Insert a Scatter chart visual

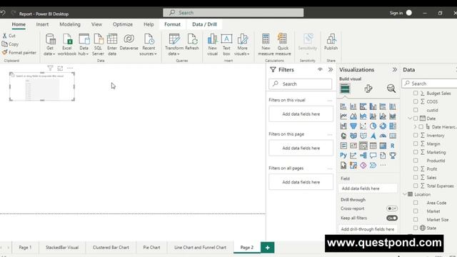(x=363, y=126)
